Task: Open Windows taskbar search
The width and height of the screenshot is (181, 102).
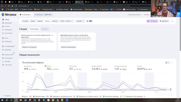Action: pos(7,100)
